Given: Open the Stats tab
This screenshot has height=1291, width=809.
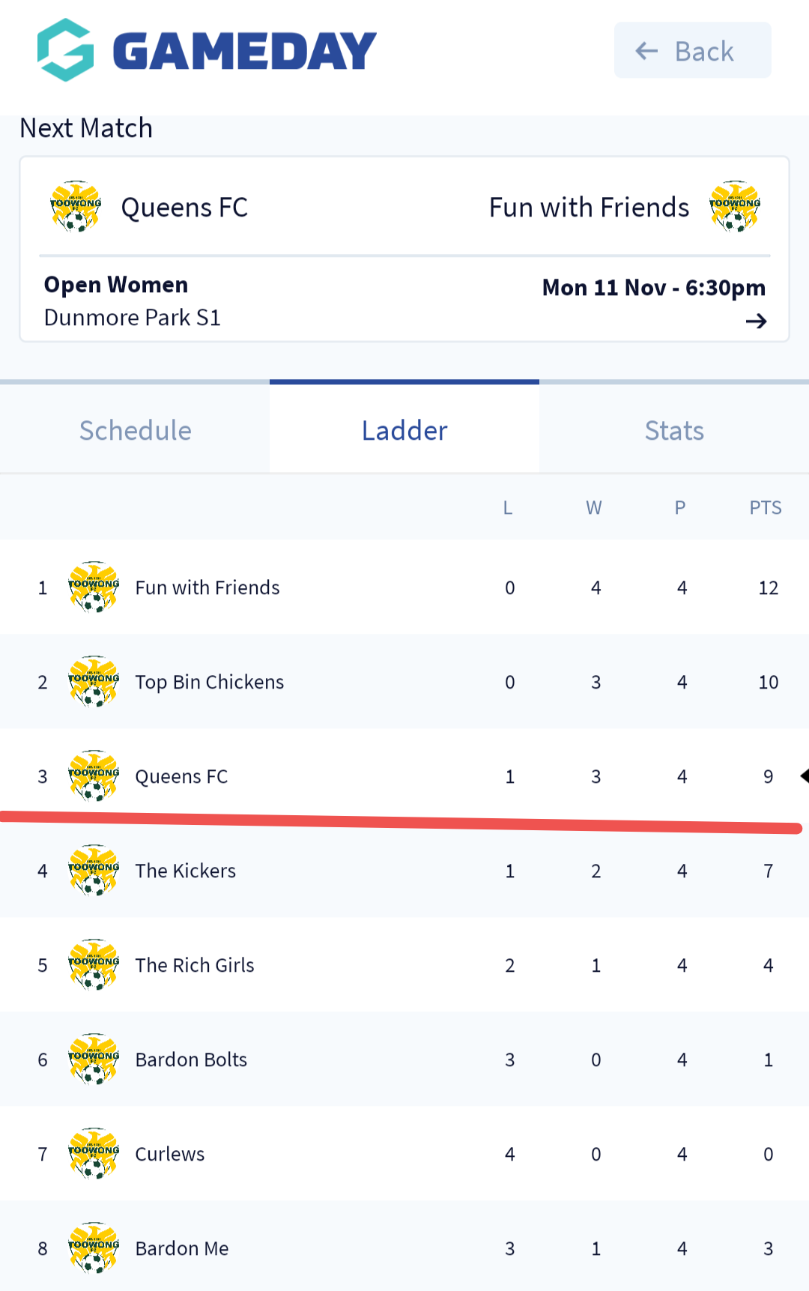Looking at the screenshot, I should 674,430.
